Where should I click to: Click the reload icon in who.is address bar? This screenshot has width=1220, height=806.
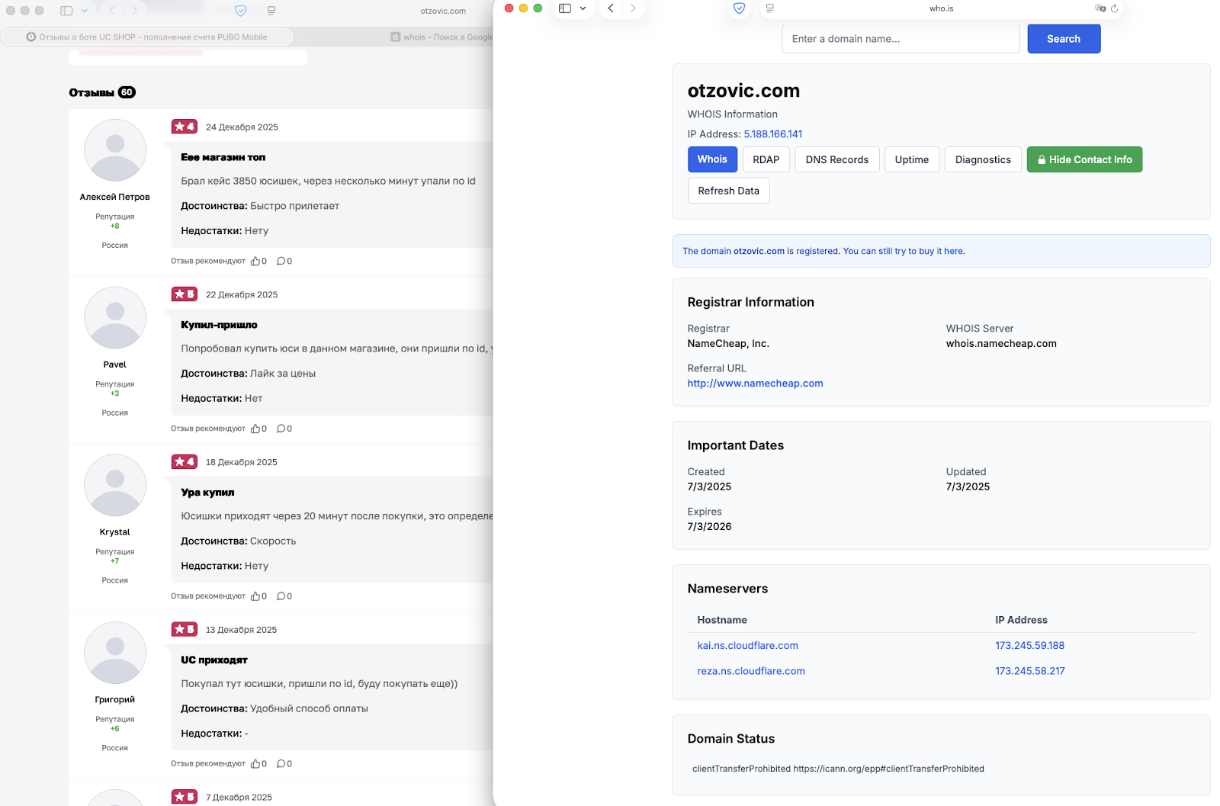tap(1114, 8)
